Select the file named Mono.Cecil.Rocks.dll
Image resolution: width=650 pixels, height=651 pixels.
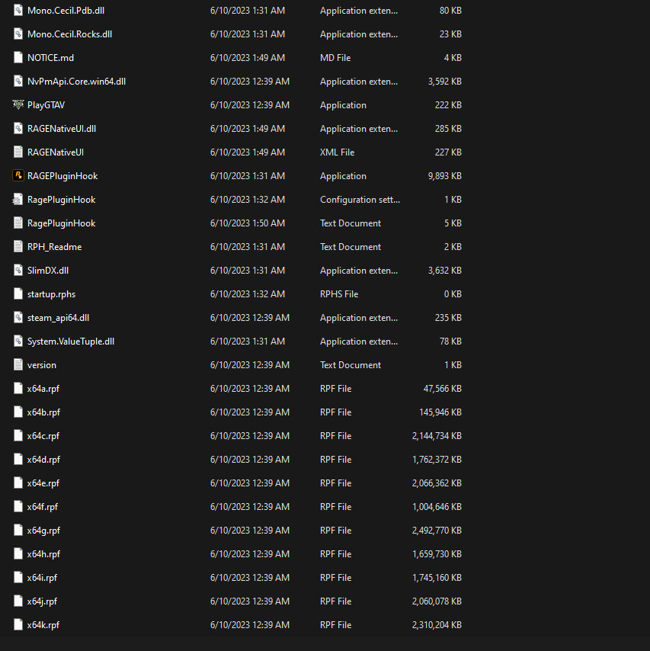(69, 34)
